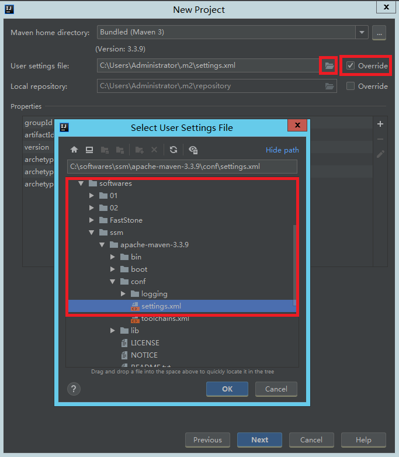Go to Previous wizard step
Screen dimensions: 399x457
click(x=207, y=440)
